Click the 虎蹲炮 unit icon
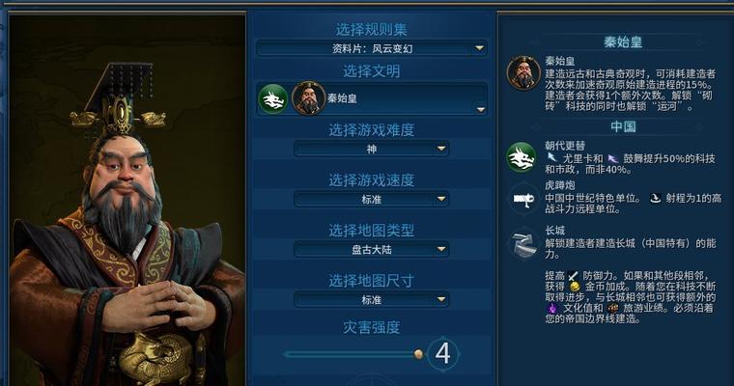734x386 pixels. tap(523, 200)
